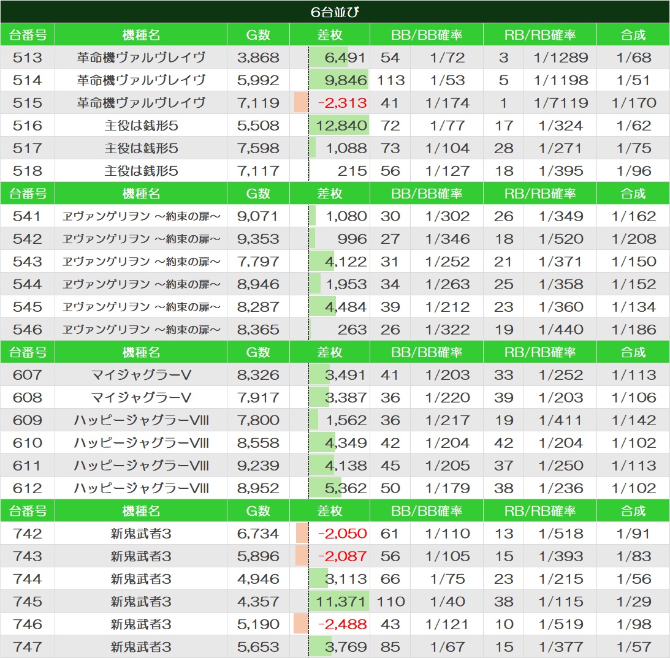670x658 pixels.
Task: Click the third BB/BB確率 column header
Action: click(x=427, y=352)
